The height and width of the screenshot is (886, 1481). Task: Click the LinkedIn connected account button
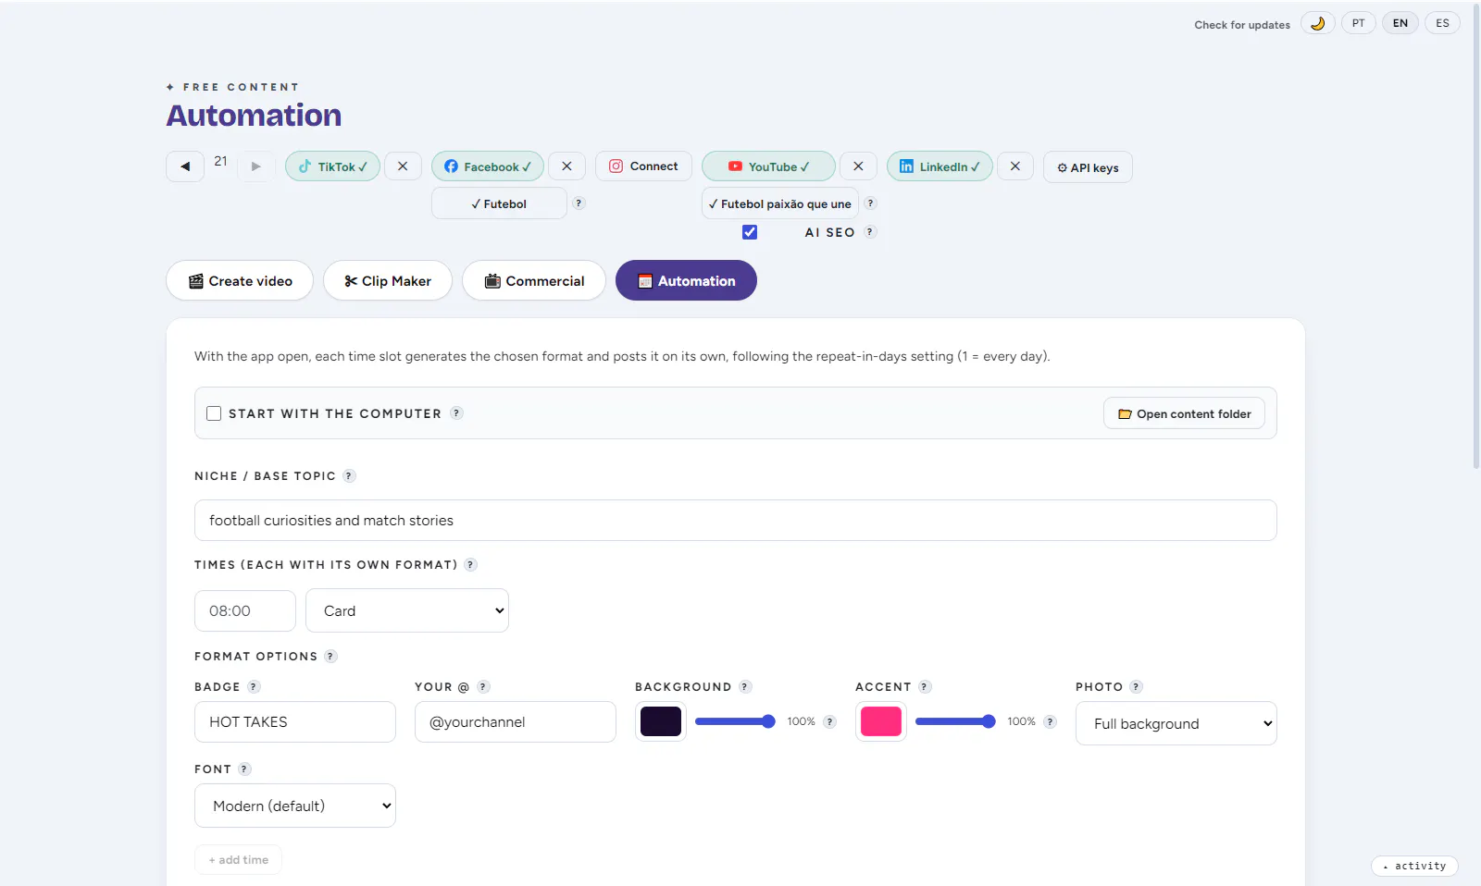[x=940, y=166]
